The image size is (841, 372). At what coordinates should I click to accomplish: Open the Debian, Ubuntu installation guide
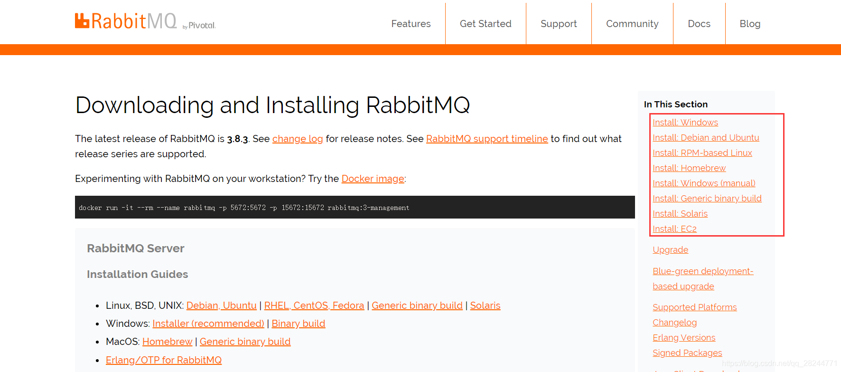222,305
